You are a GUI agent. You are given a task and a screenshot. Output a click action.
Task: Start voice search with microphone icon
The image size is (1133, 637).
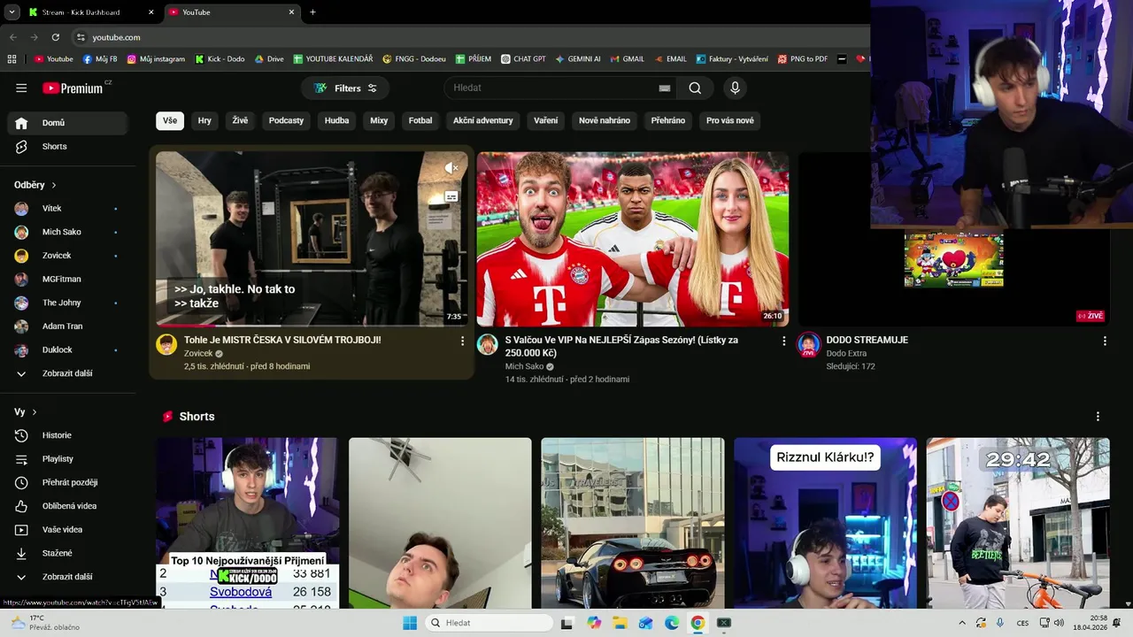click(734, 88)
